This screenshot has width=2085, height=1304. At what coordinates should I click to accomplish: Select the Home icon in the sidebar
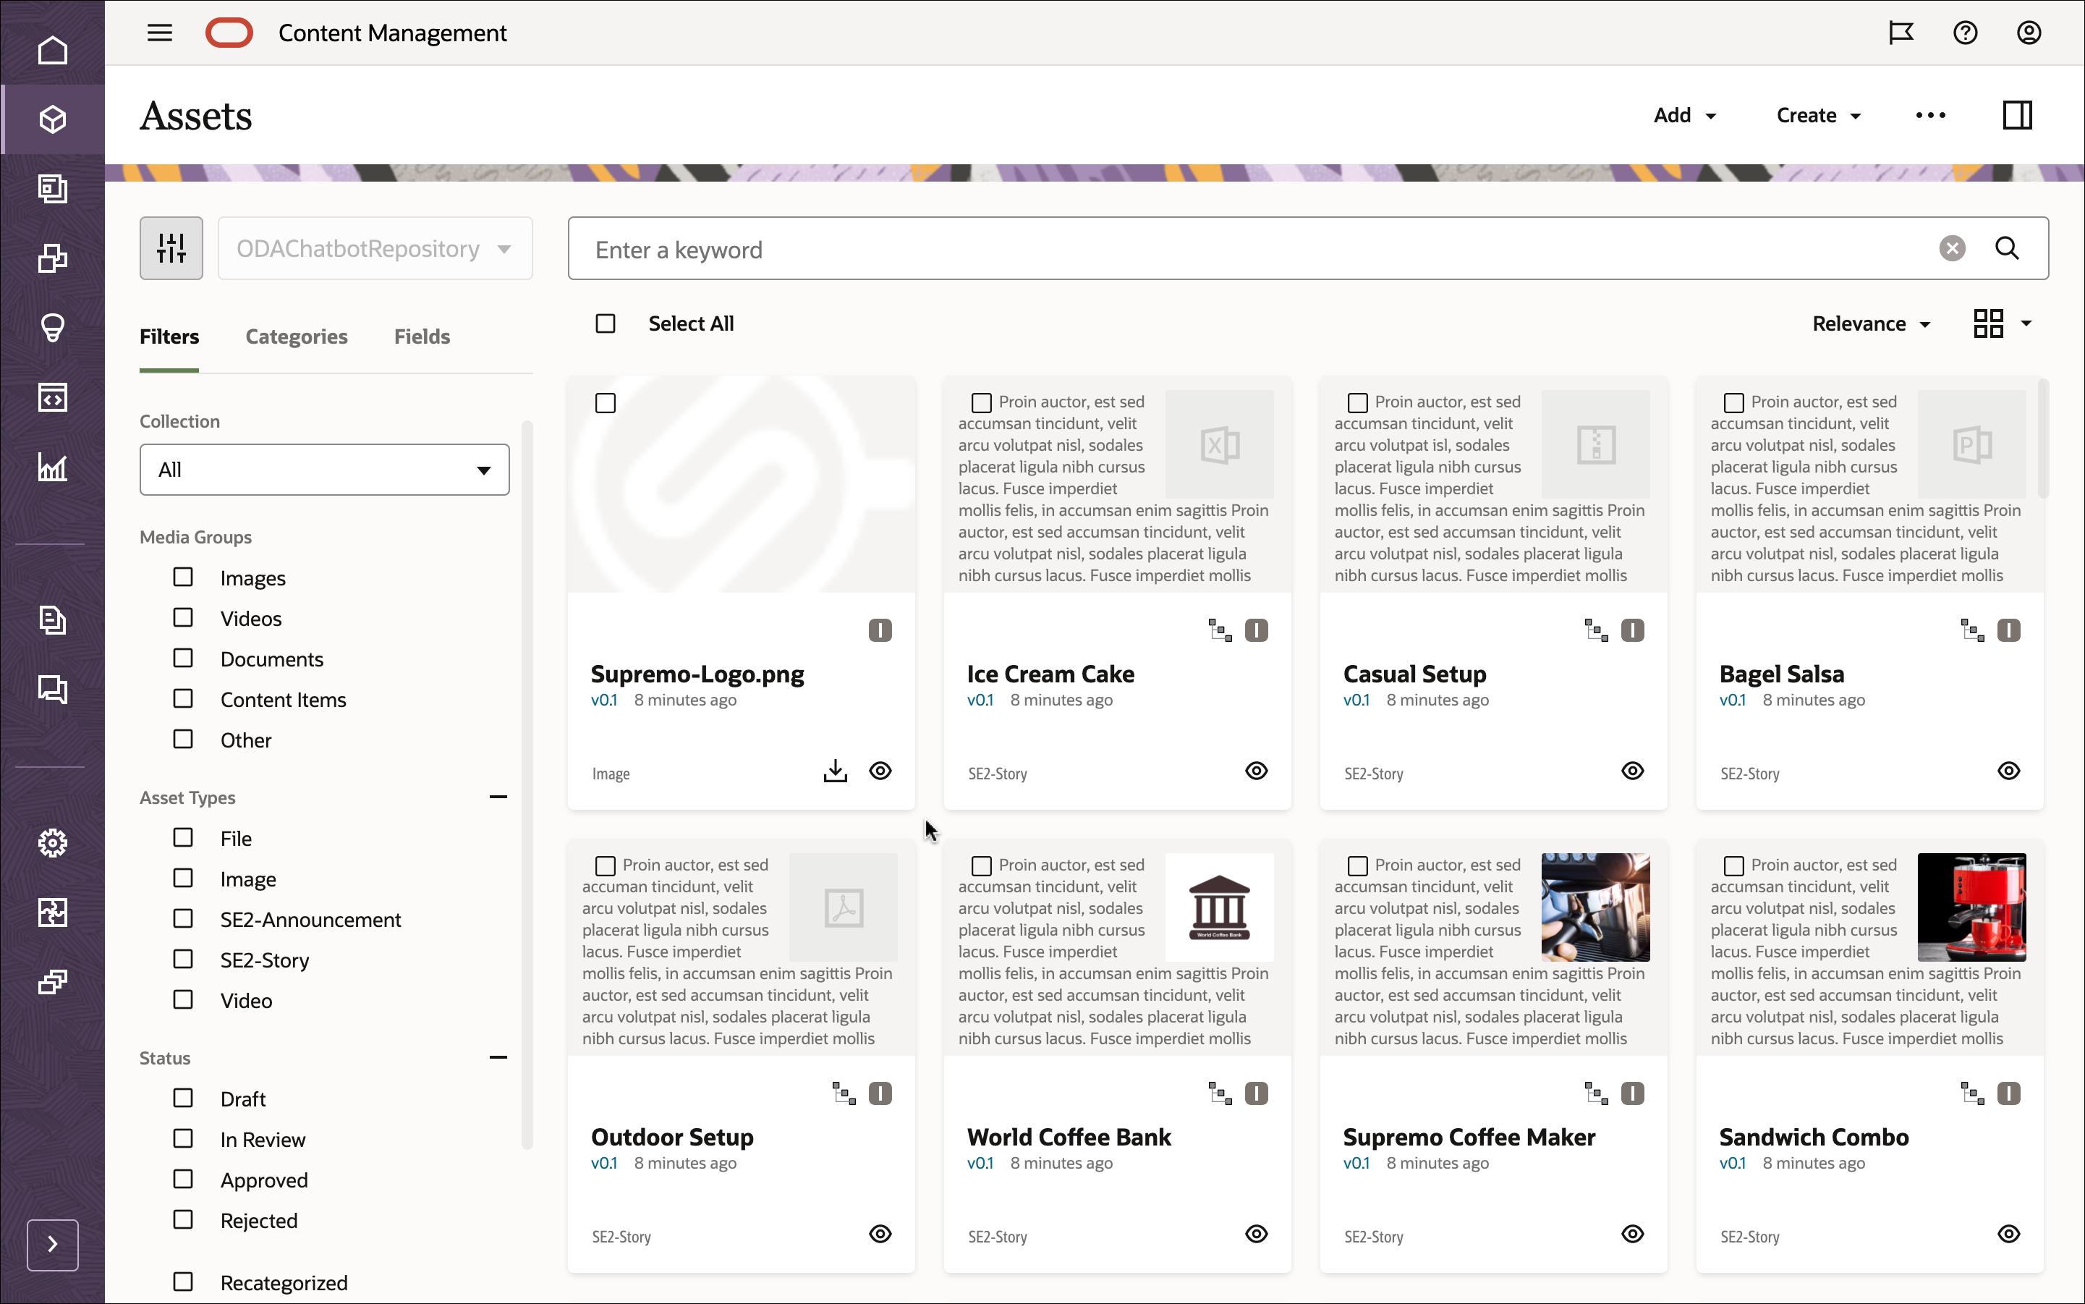pyautogui.click(x=54, y=49)
